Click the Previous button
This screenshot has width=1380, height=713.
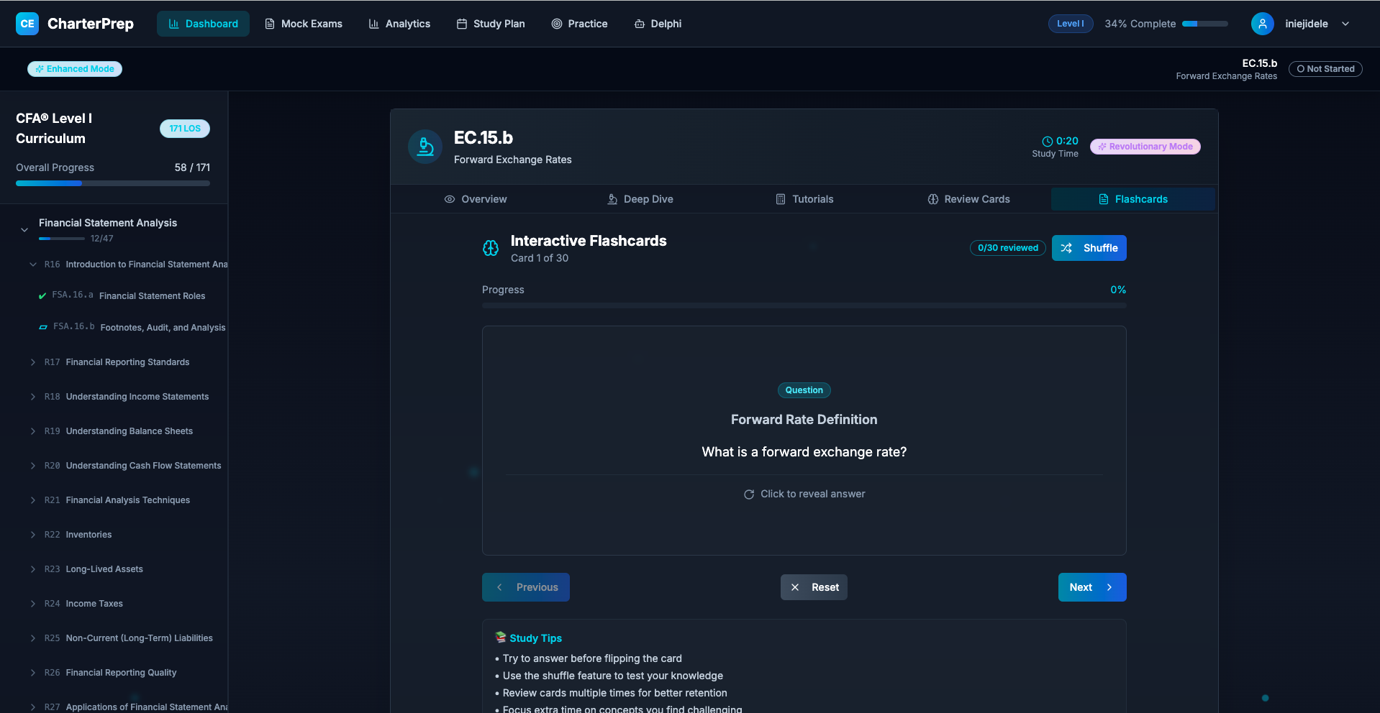526,587
